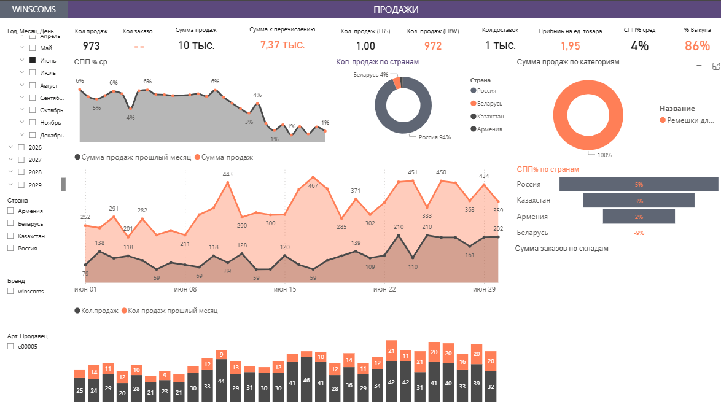Expand the Август month chevron
This screenshot has height=402, width=721.
(23, 85)
